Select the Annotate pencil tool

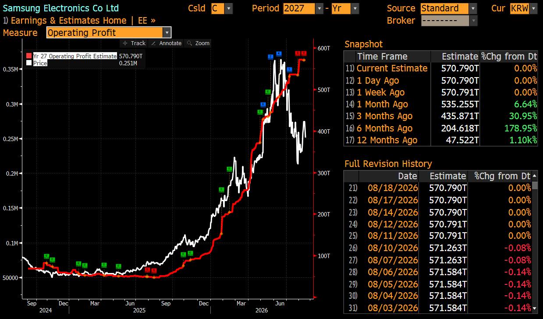coord(166,43)
